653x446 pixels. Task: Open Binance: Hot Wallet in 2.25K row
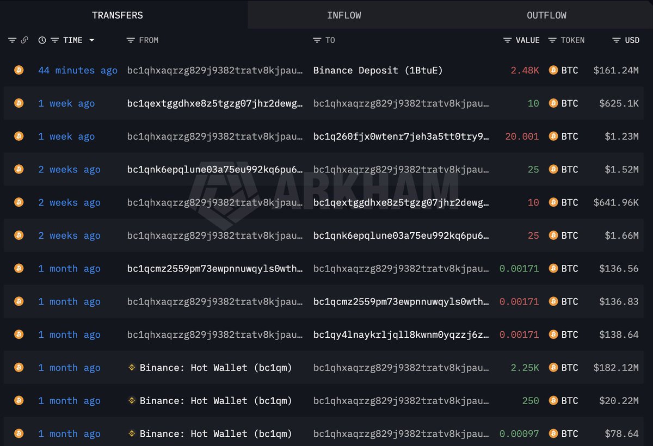[x=215, y=368]
